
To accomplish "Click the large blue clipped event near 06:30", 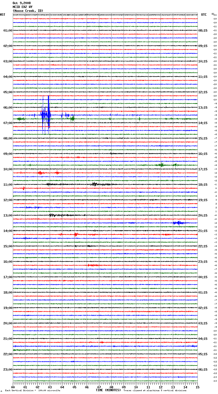I will pos(46,115).
